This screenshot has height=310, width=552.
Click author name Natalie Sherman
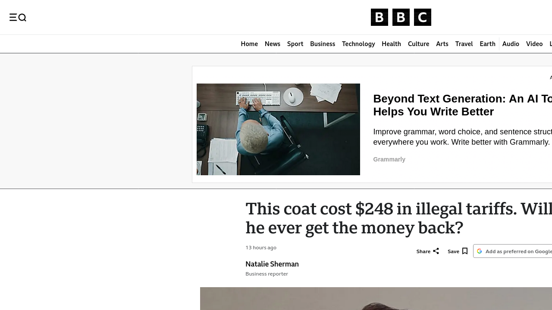(x=272, y=264)
